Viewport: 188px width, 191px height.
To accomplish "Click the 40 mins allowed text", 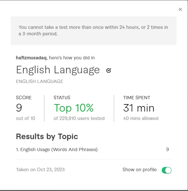I will tap(141, 118).
